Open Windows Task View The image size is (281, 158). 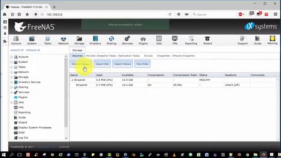19,154
